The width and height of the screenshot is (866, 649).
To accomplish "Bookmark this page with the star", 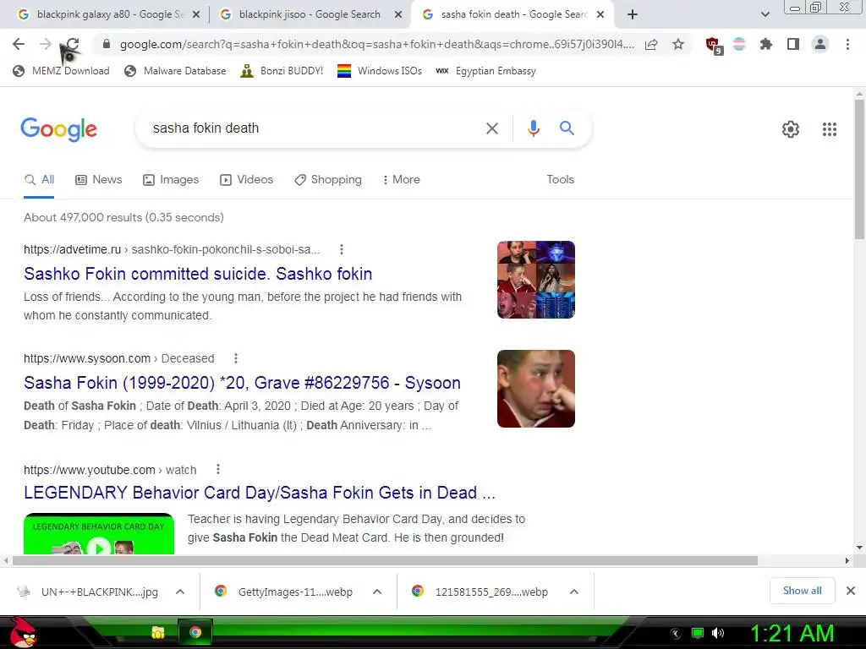I will pos(678,44).
